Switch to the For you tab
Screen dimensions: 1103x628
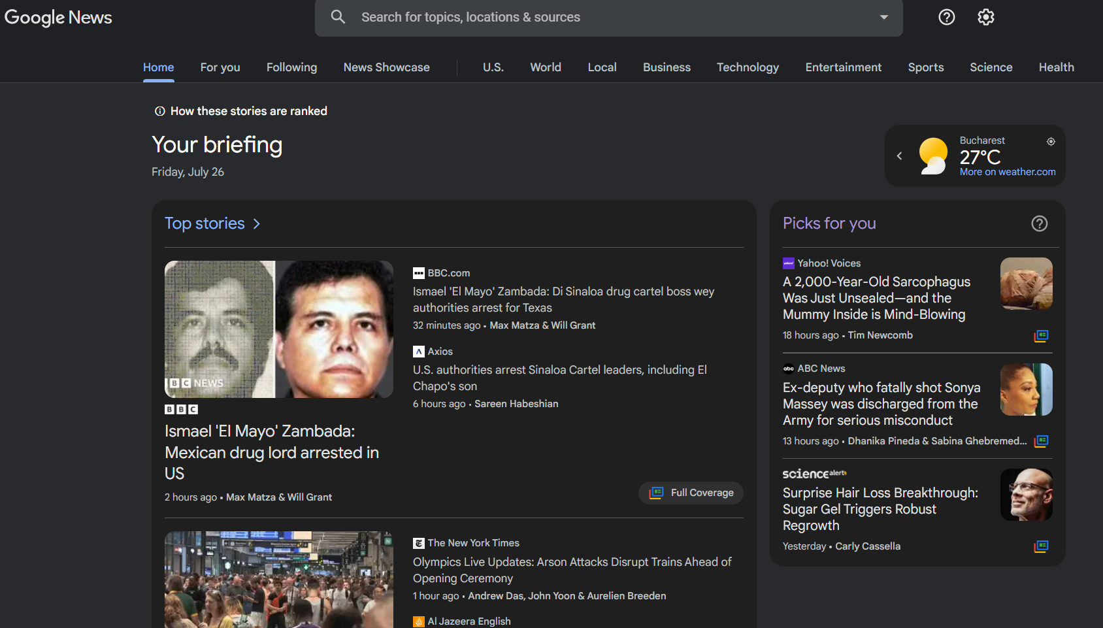tap(220, 67)
